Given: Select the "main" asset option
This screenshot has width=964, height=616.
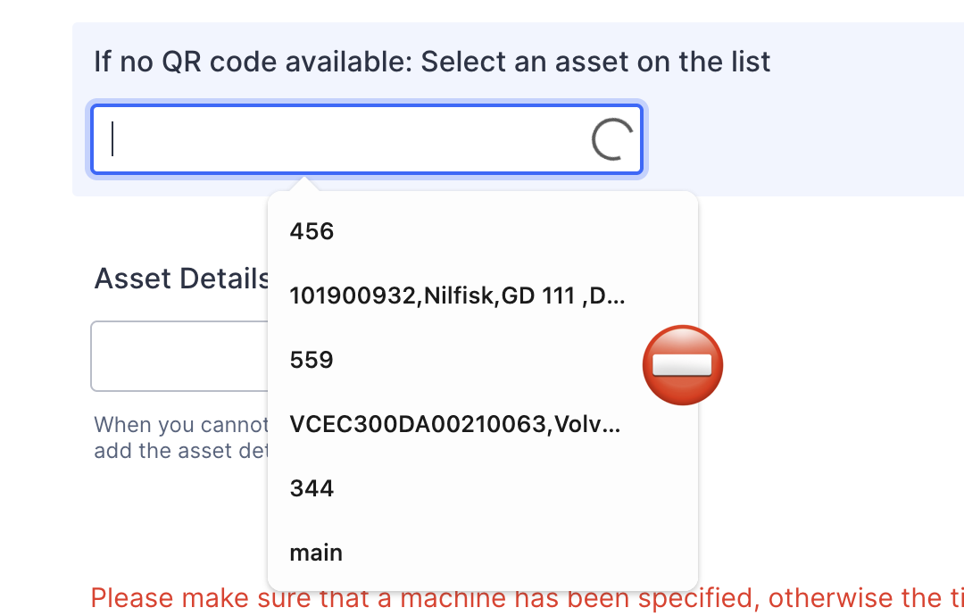Looking at the screenshot, I should (316, 554).
